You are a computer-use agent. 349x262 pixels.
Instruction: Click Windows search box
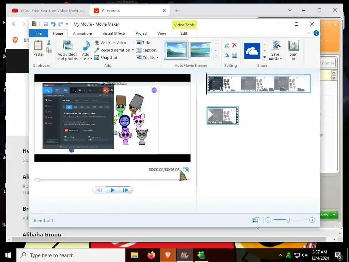pos(71,255)
